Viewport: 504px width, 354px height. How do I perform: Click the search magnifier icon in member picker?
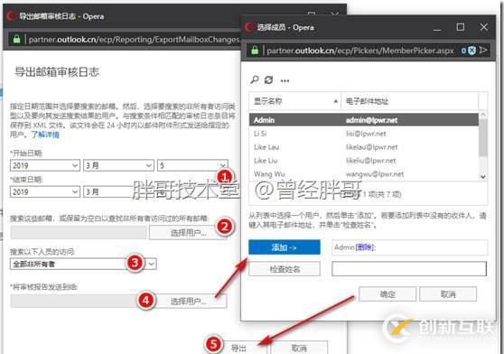click(x=254, y=80)
